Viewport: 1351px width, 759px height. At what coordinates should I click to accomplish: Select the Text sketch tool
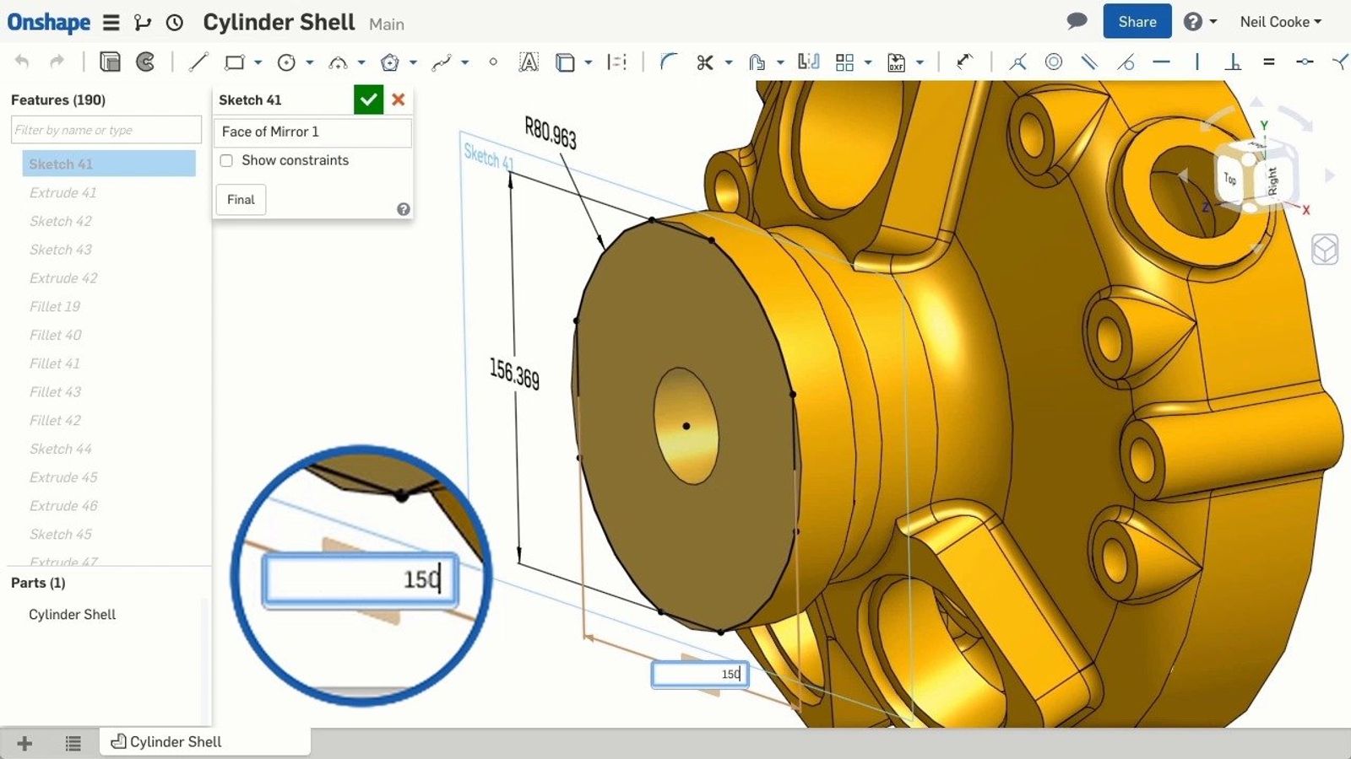(529, 62)
